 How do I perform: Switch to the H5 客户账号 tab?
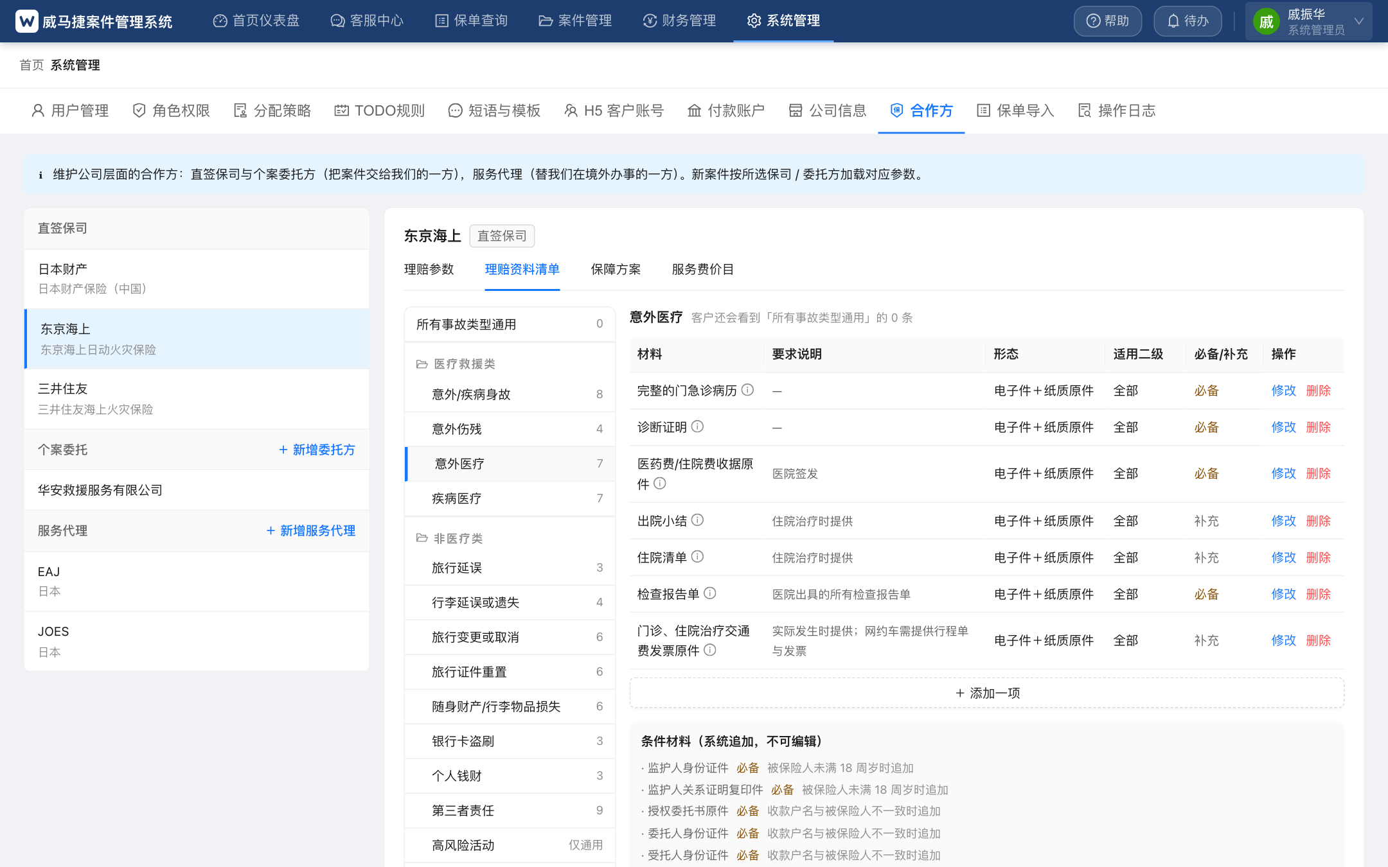point(614,110)
